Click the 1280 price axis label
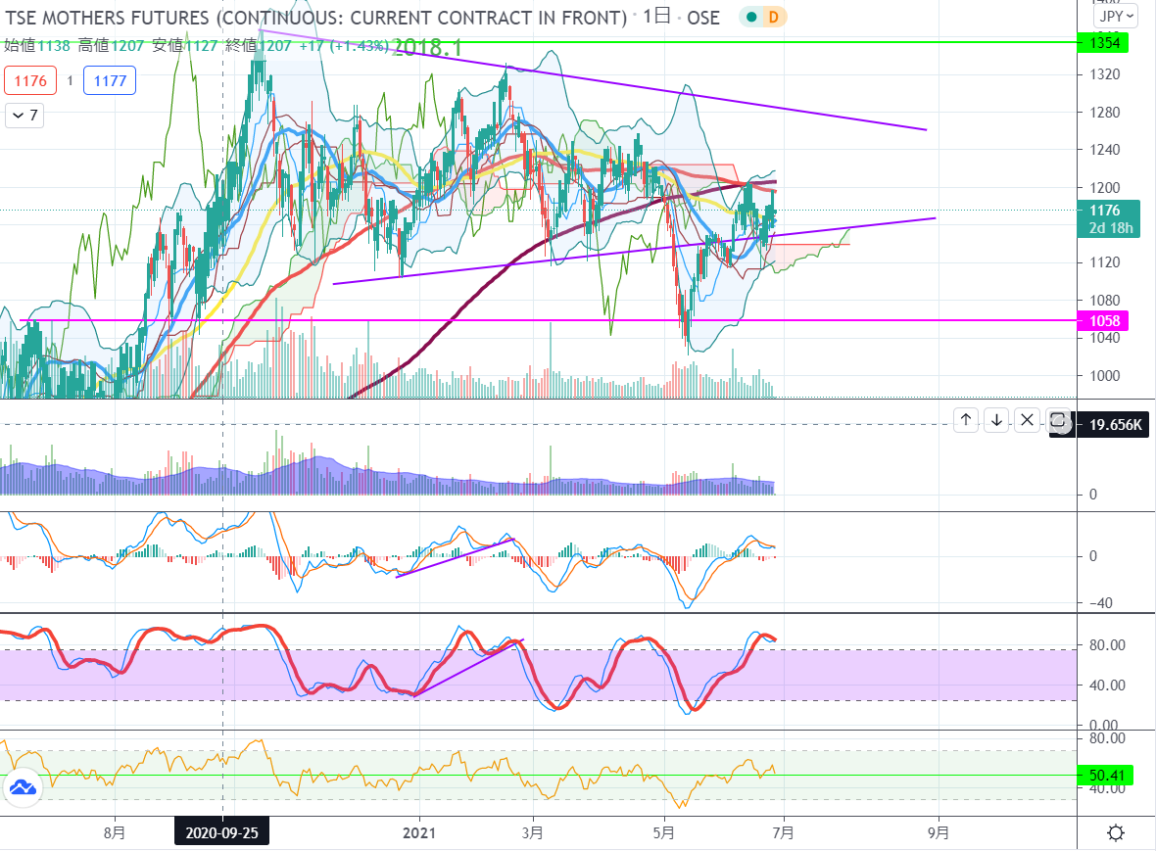This screenshot has height=851, width=1156. [1104, 112]
